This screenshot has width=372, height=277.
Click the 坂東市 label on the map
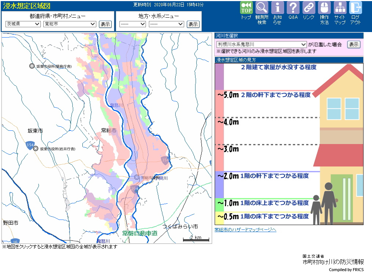pos(35,130)
